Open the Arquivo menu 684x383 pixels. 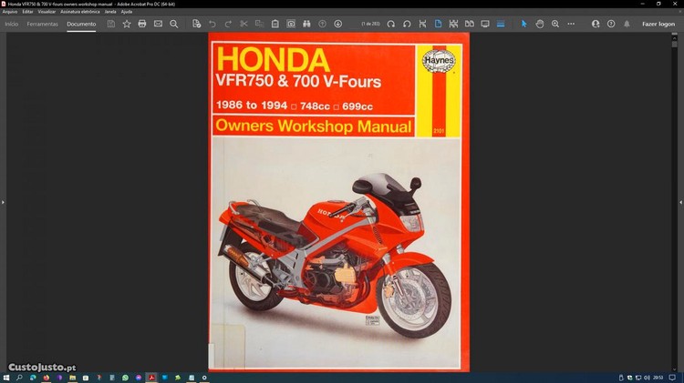(x=9, y=11)
